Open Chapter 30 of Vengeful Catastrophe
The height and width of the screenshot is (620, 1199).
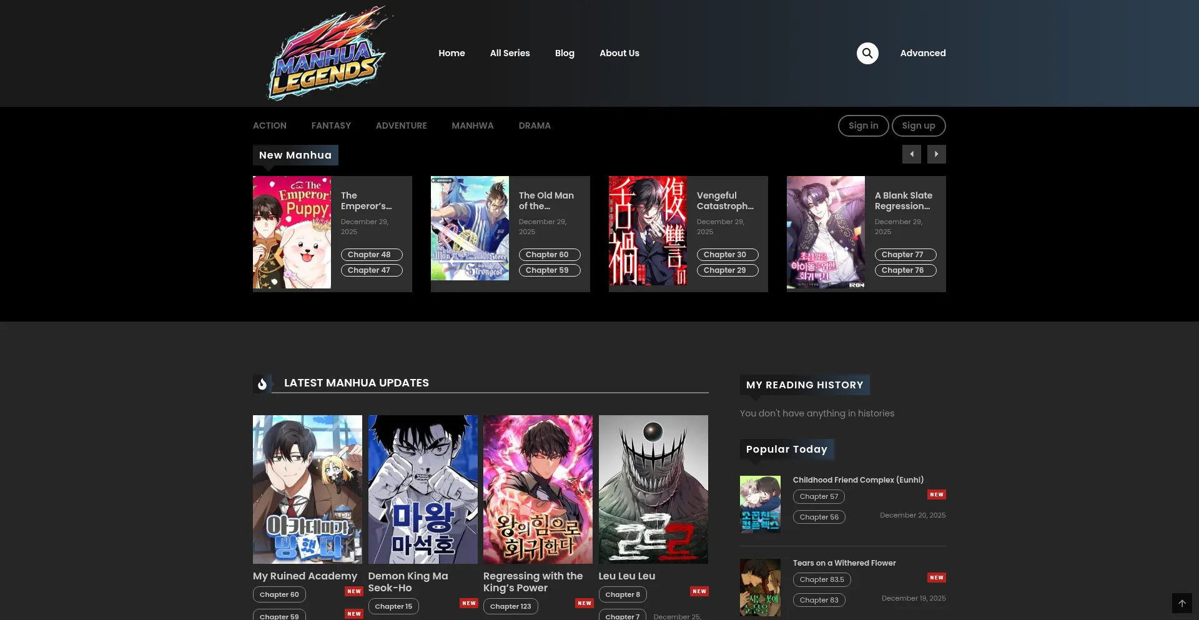[x=727, y=255]
